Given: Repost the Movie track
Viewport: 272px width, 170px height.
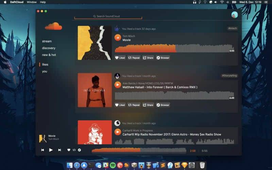Looking at the screenshot, I should tap(134, 58).
